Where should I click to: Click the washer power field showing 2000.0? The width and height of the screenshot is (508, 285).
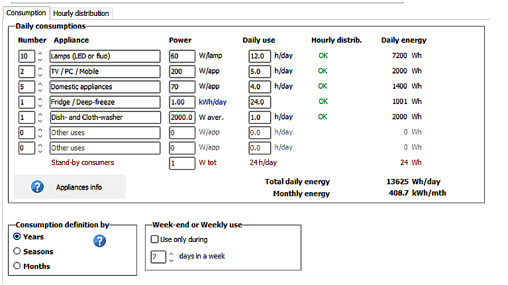(x=182, y=117)
